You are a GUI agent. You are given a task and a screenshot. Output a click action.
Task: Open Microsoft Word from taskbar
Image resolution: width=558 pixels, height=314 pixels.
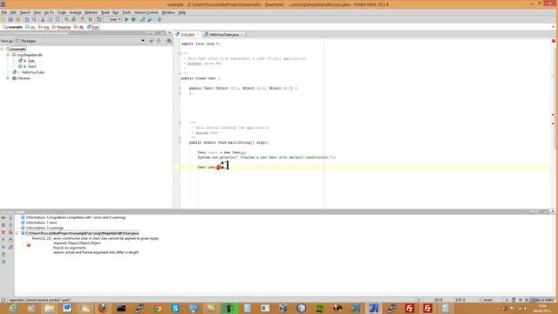coord(67,308)
